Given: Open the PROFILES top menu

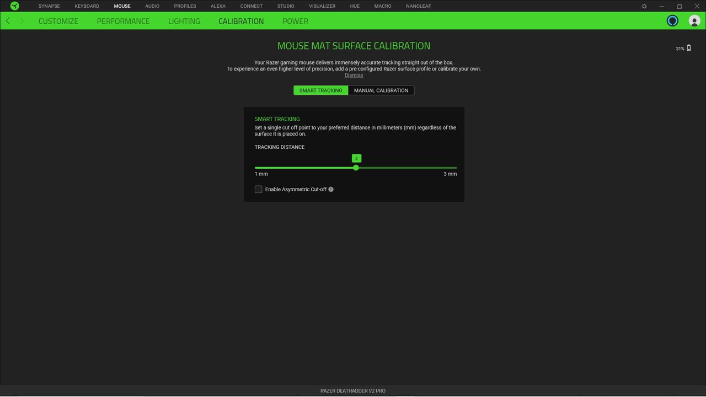Looking at the screenshot, I should pos(185,6).
